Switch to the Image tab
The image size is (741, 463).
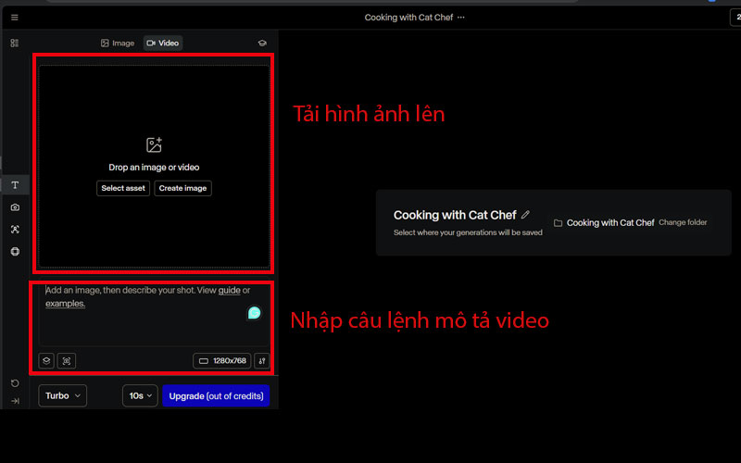click(x=118, y=43)
